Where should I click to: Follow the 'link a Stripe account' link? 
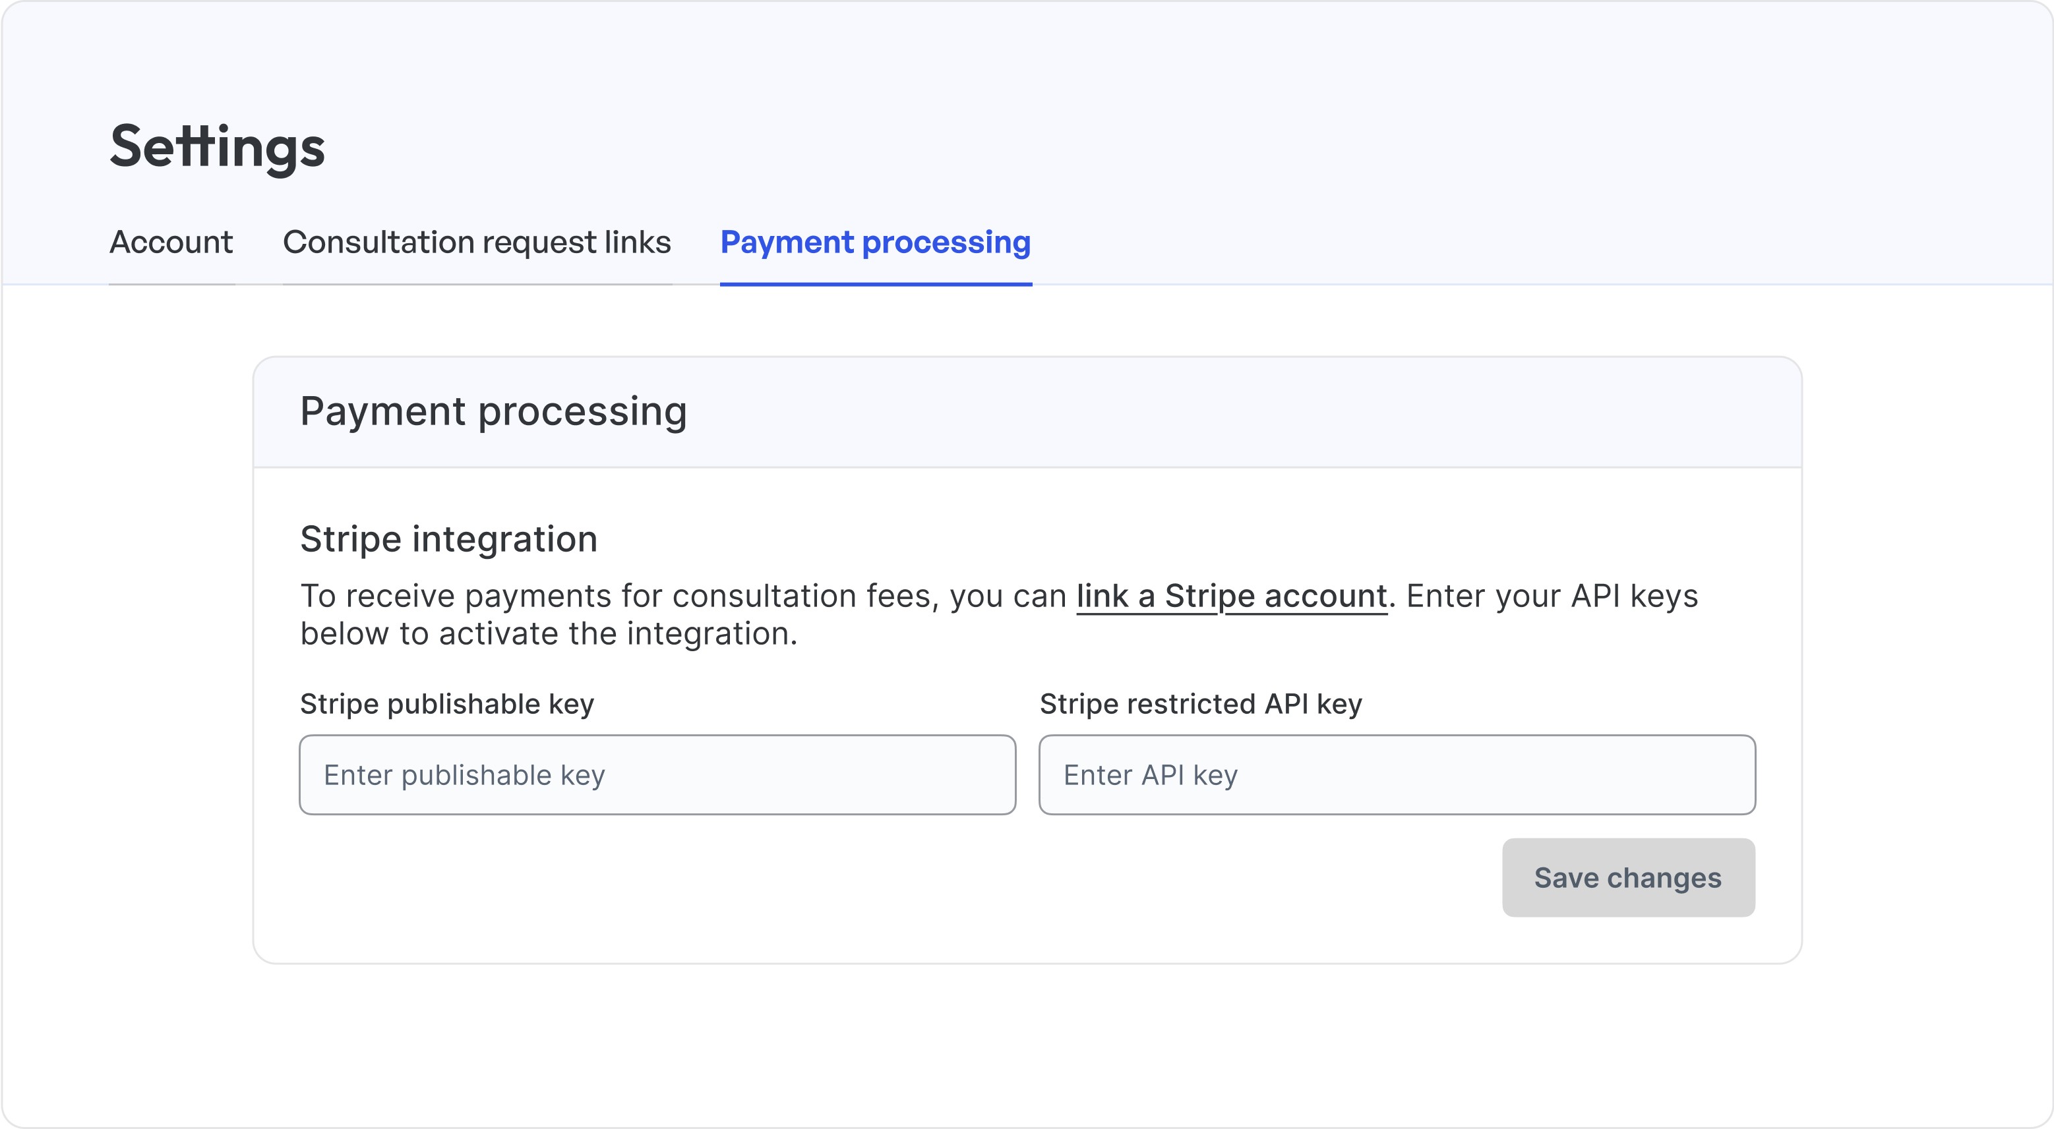pos(1231,596)
